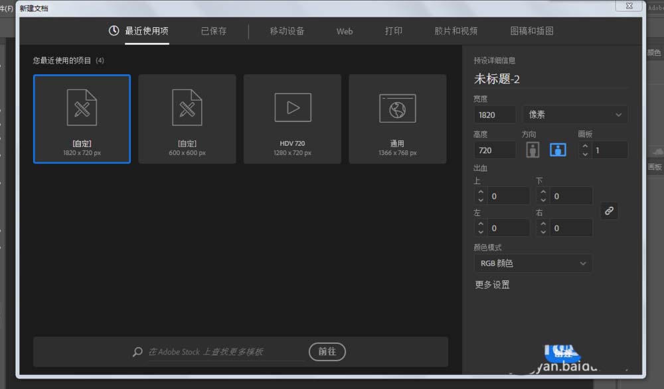Open the 图稿和插图 tab
664x389 pixels.
[531, 31]
